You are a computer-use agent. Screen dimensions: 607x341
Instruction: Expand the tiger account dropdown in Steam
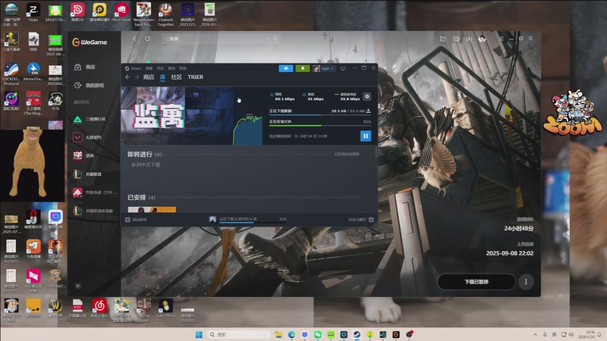pos(324,68)
